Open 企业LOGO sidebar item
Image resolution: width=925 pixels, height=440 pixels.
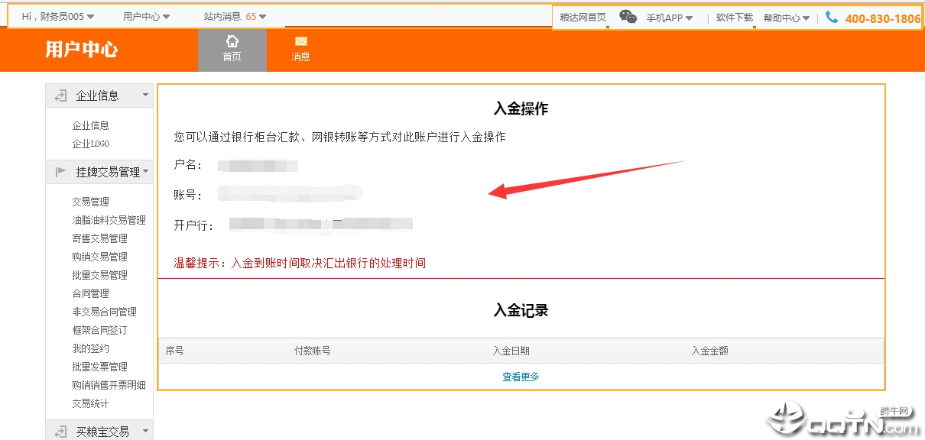coord(90,144)
